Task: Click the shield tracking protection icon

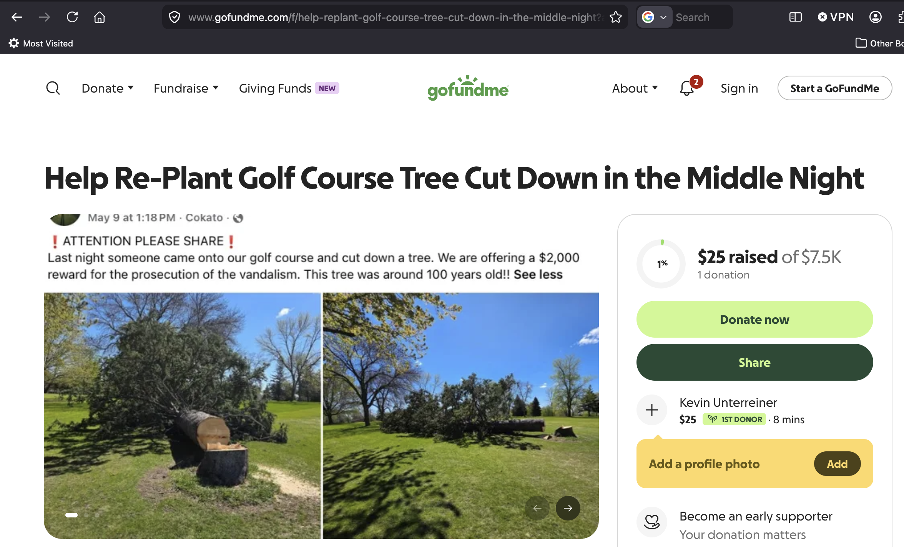Action: click(174, 17)
